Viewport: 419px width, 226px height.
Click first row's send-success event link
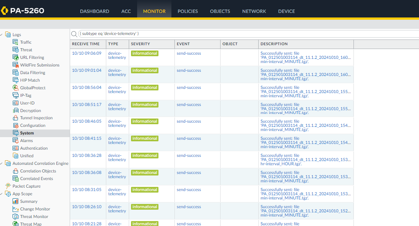(x=189, y=54)
